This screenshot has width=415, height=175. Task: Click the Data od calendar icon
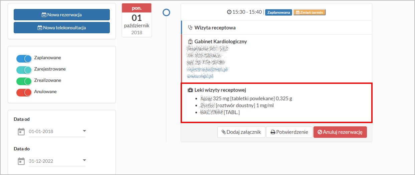click(21, 132)
